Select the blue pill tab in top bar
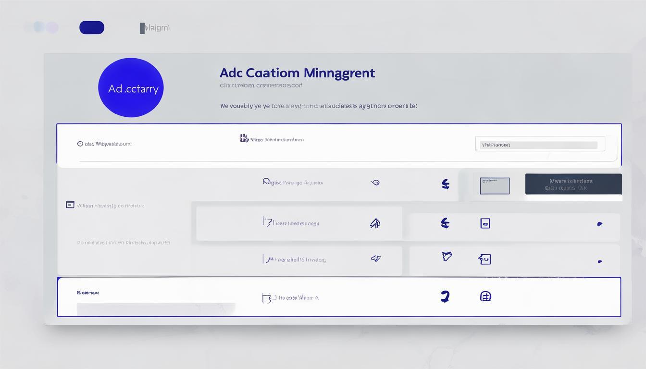646x369 pixels. tap(92, 27)
